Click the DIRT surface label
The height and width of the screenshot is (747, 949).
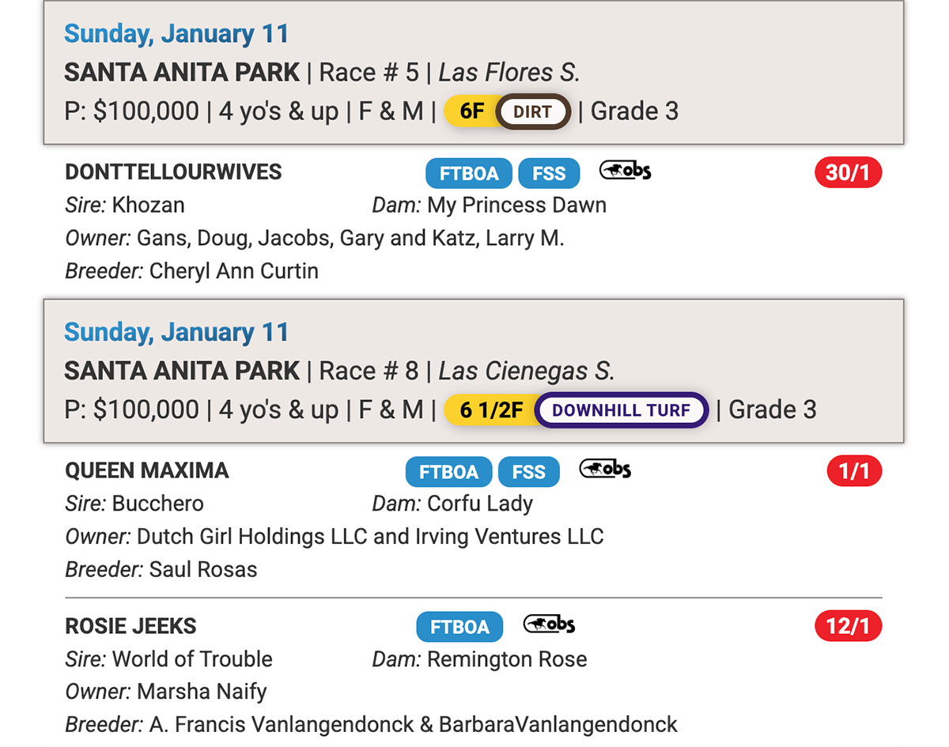pyautogui.click(x=532, y=111)
